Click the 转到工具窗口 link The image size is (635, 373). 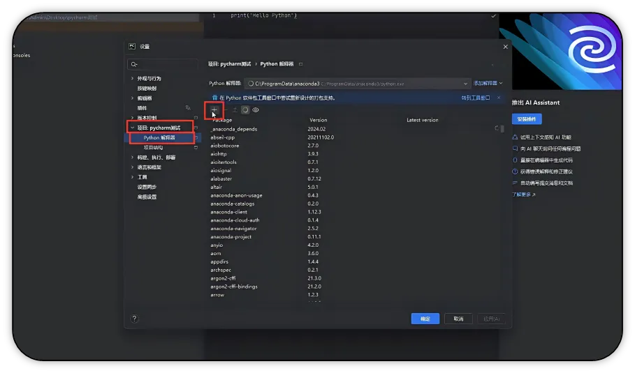pyautogui.click(x=476, y=98)
